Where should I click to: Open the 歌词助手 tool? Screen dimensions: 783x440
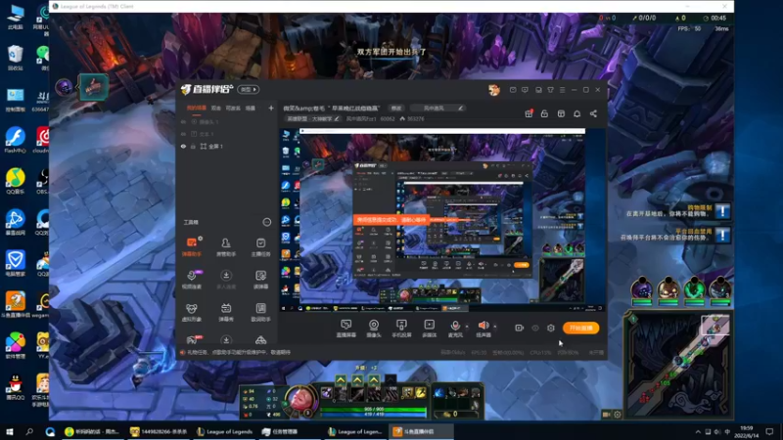click(260, 312)
